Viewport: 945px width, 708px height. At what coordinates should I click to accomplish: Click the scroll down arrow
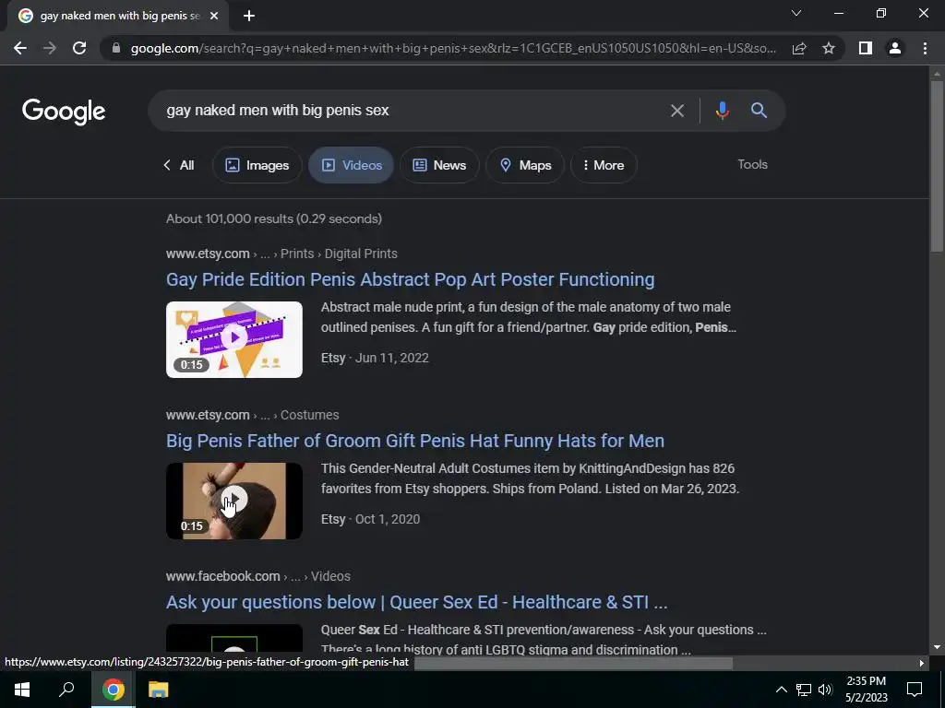click(937, 647)
